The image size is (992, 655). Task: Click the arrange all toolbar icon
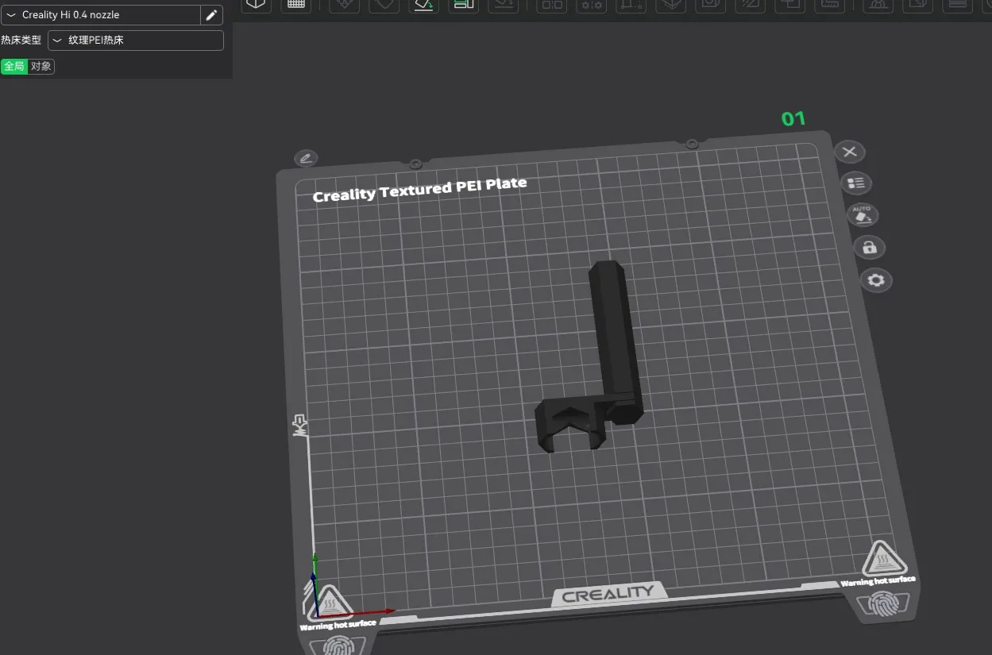463,4
